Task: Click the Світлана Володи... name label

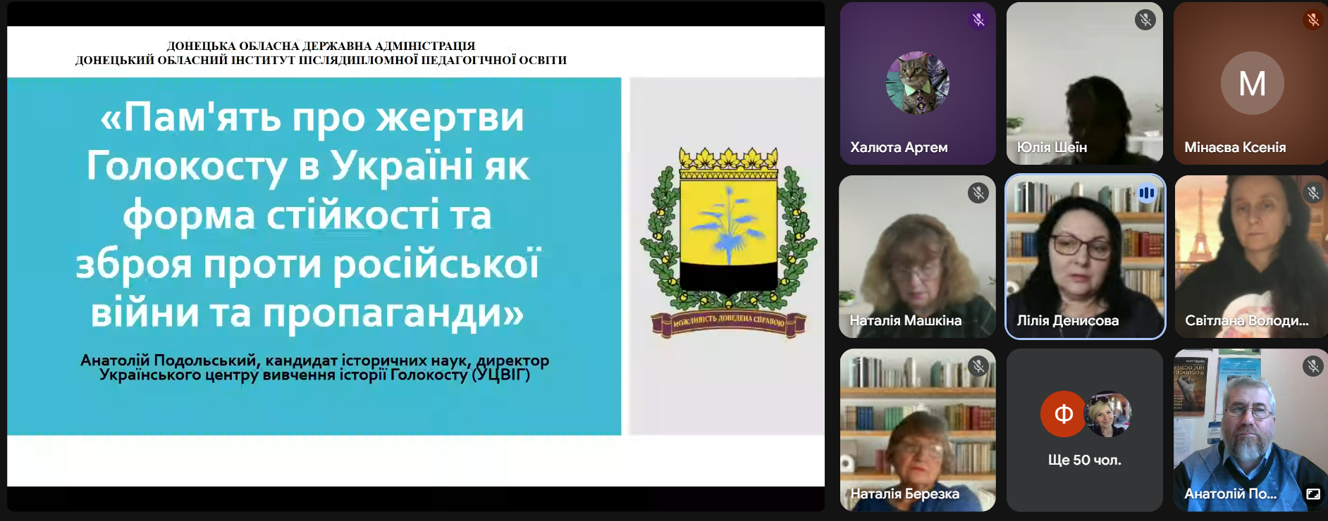Action: pyautogui.click(x=1246, y=321)
